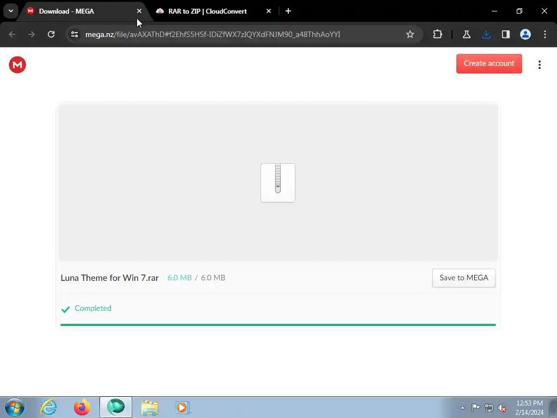The image size is (557, 418).
Task: Open Windows Media Player from the taskbar
Action: tap(183, 408)
